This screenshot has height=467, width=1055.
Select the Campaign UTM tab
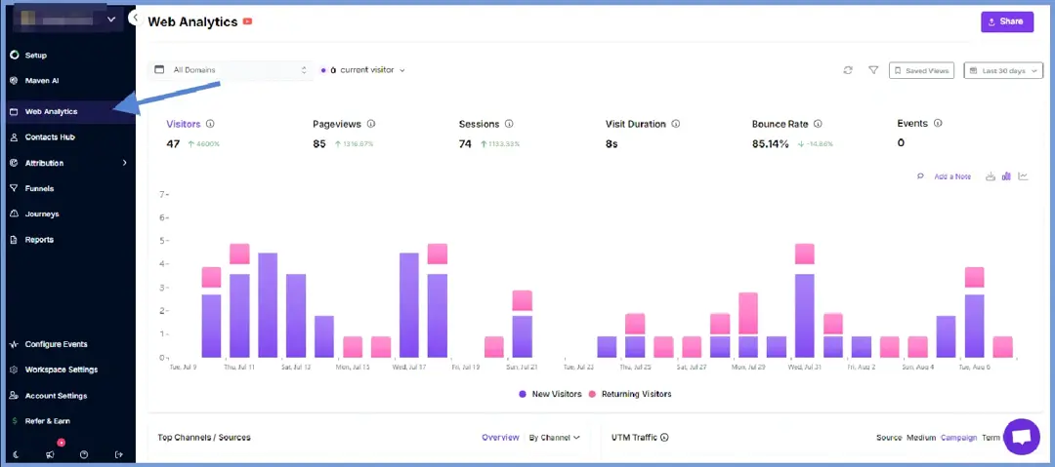point(959,438)
